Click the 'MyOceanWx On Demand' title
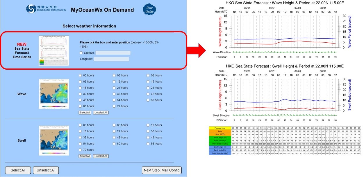The height and width of the screenshot is (177, 364). pyautogui.click(x=102, y=10)
